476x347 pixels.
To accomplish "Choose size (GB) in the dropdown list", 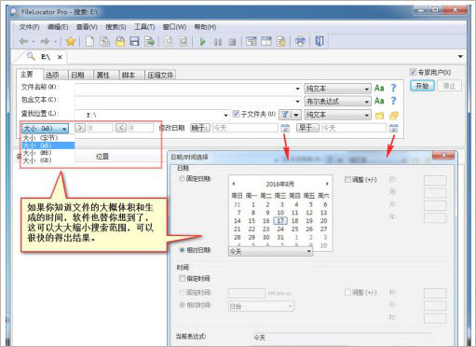I will pyautogui.click(x=48, y=160).
